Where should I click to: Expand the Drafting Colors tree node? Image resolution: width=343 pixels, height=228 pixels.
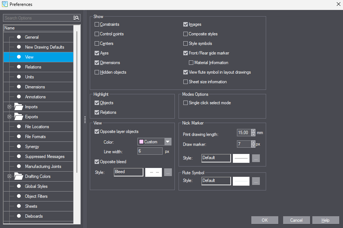(9, 176)
